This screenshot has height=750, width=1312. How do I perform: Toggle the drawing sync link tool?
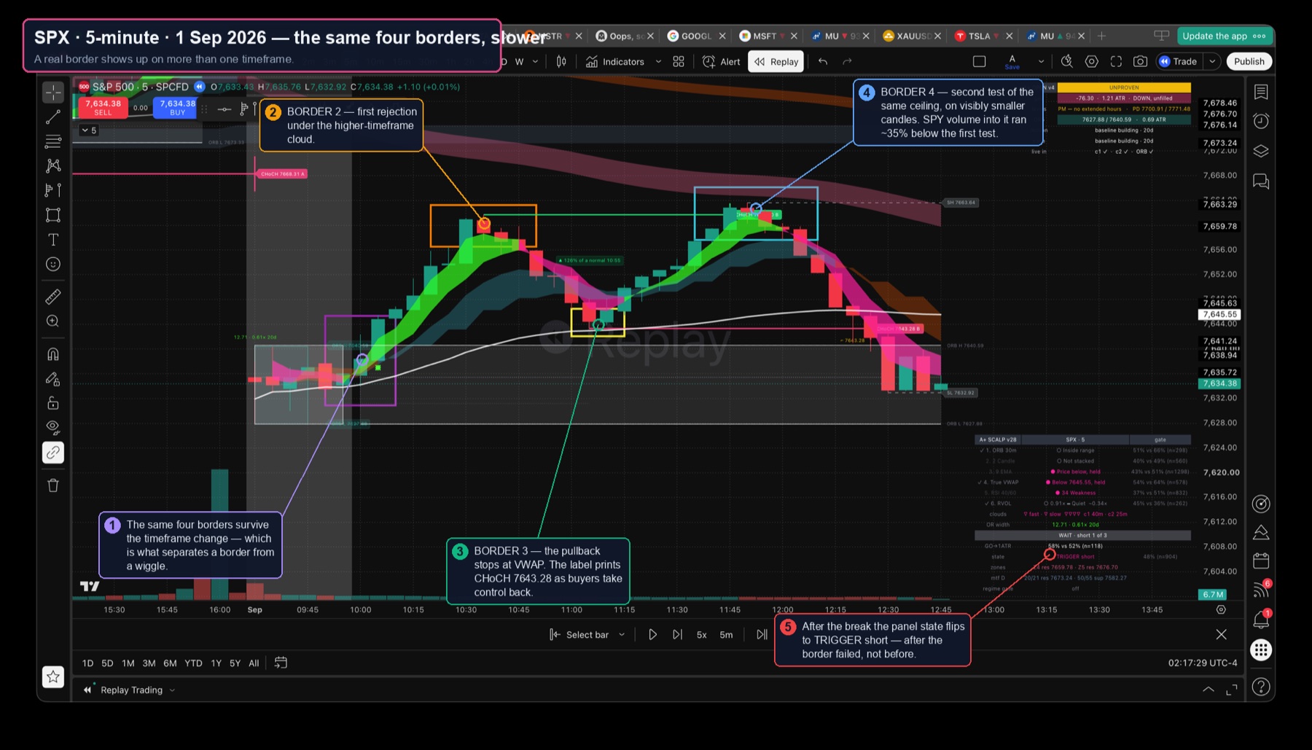click(x=53, y=453)
